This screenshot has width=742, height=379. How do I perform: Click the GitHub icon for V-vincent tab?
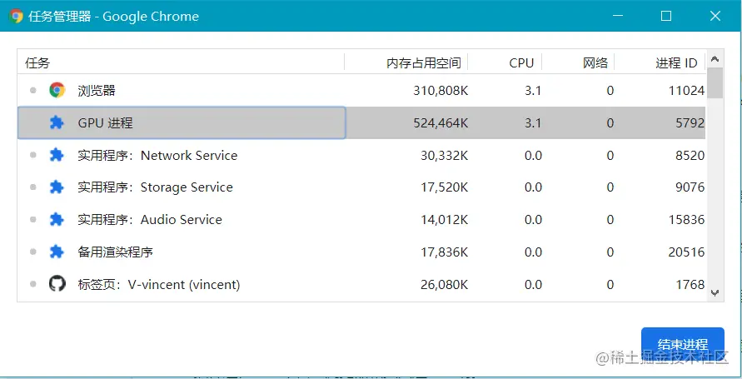pos(57,284)
